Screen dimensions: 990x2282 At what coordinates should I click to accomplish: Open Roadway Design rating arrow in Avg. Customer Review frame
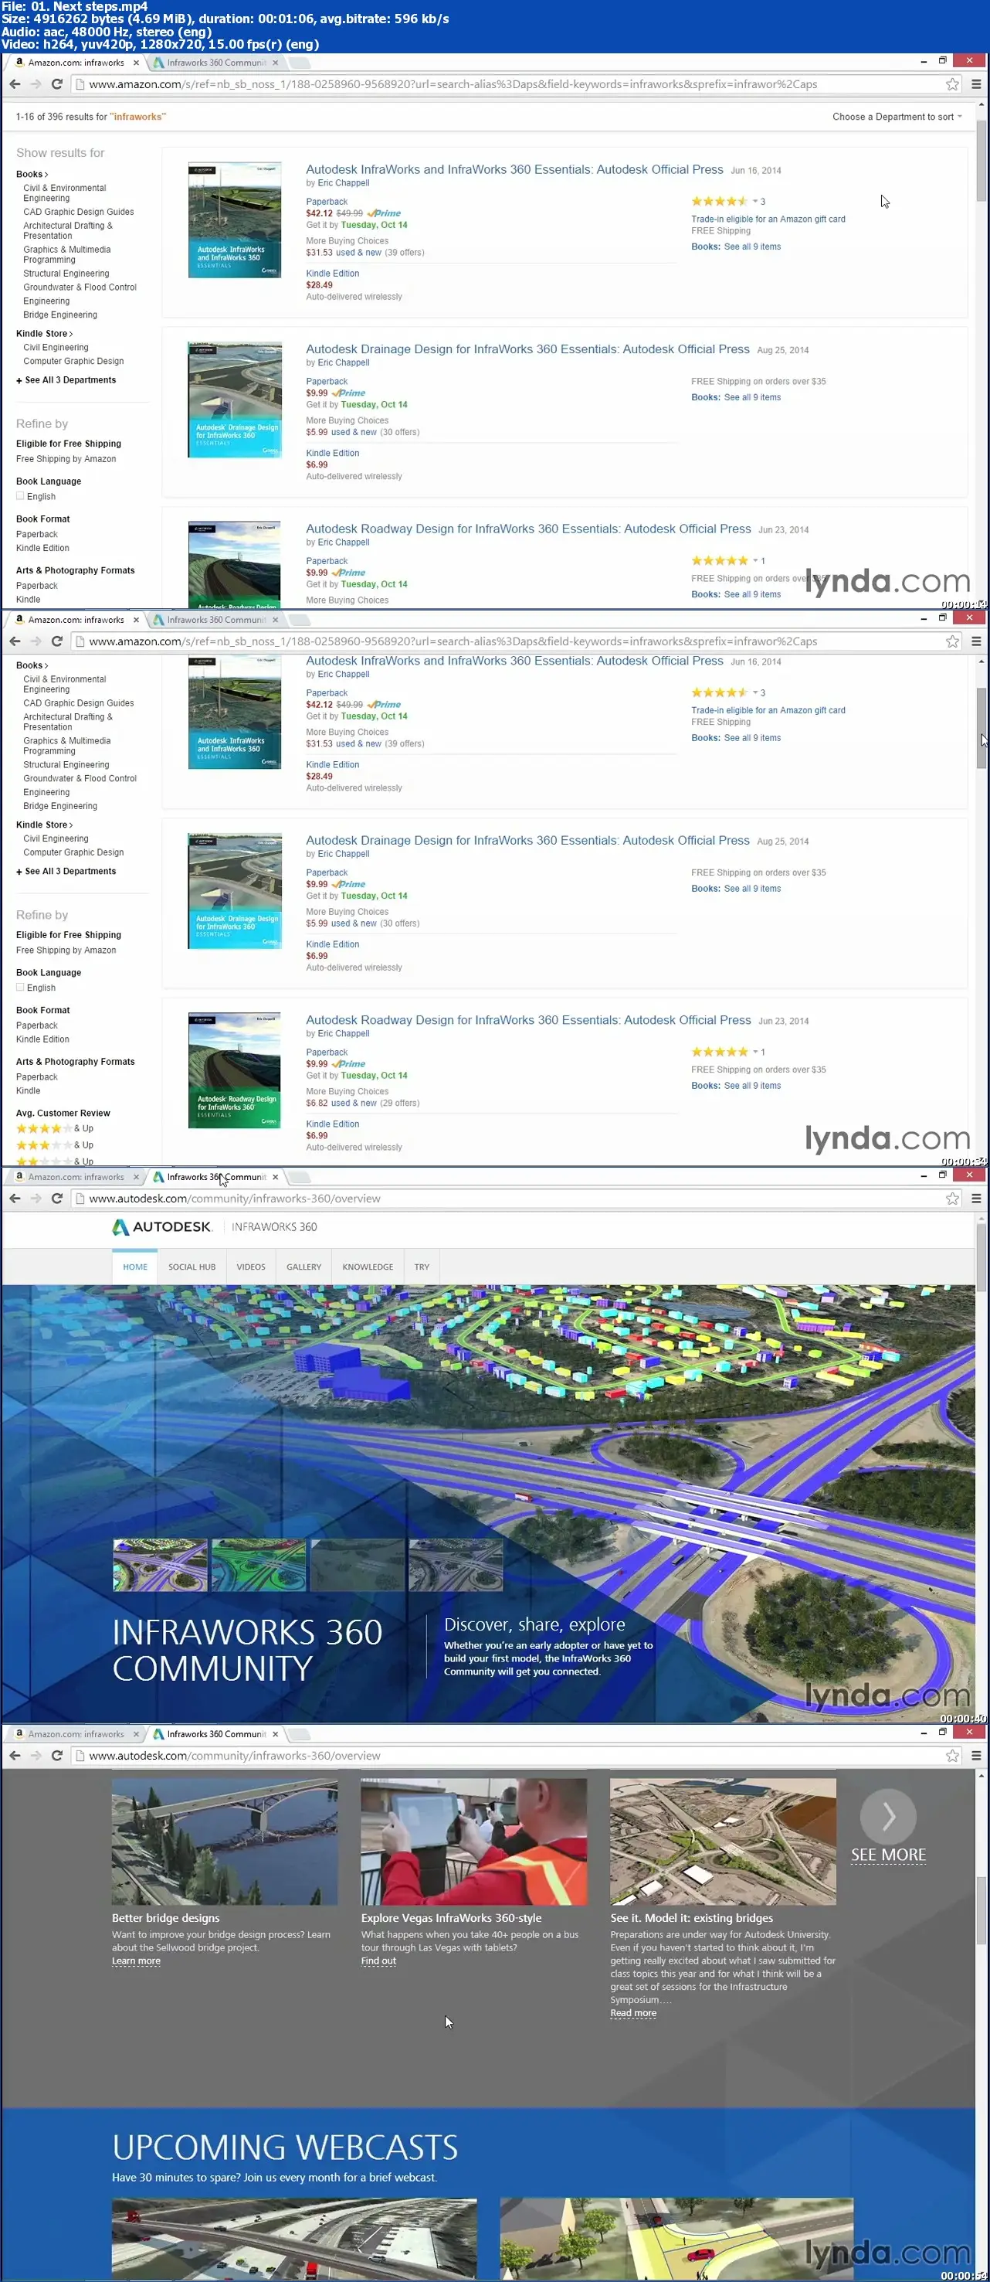pos(755,1052)
